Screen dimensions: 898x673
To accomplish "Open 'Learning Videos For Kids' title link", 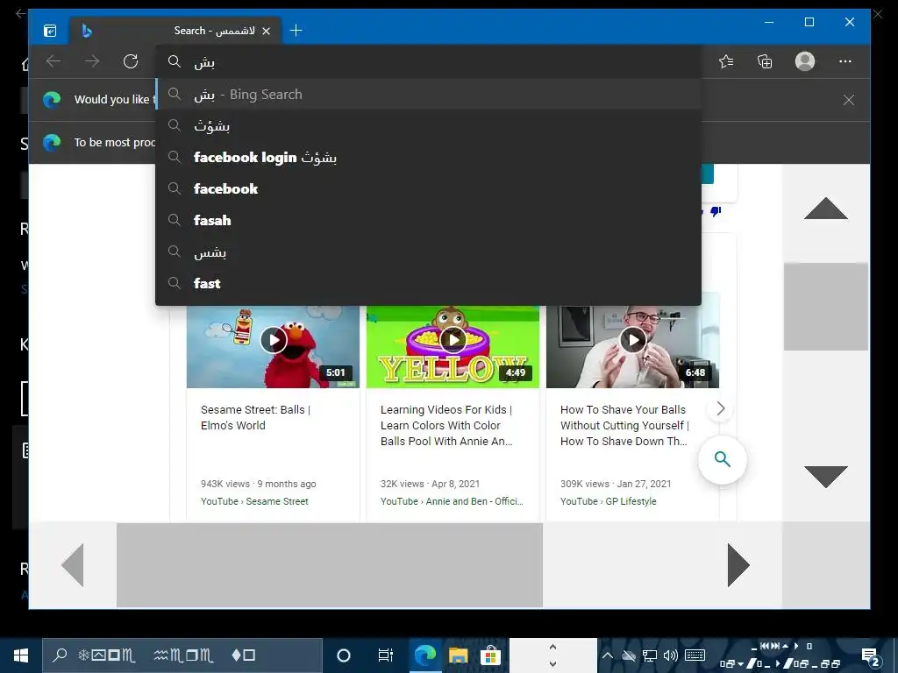I will (446, 425).
